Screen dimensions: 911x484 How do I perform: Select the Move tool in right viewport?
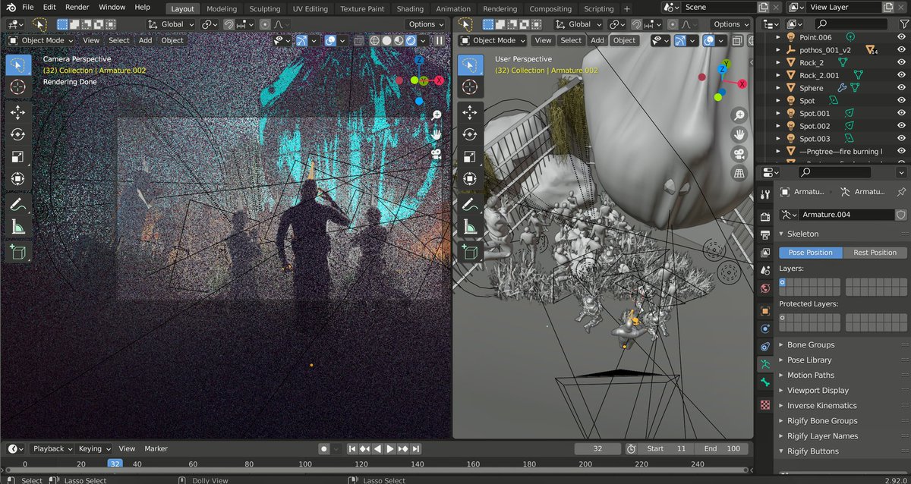(469, 112)
